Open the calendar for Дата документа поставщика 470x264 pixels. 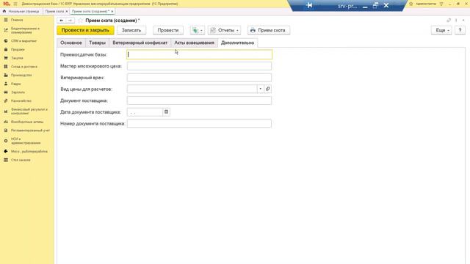pyautogui.click(x=167, y=112)
